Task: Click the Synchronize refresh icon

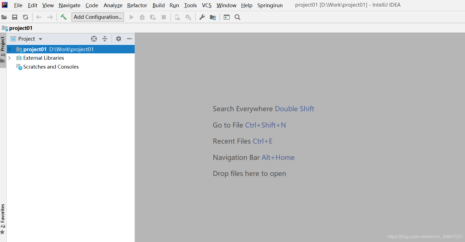Action: pyautogui.click(x=25, y=17)
